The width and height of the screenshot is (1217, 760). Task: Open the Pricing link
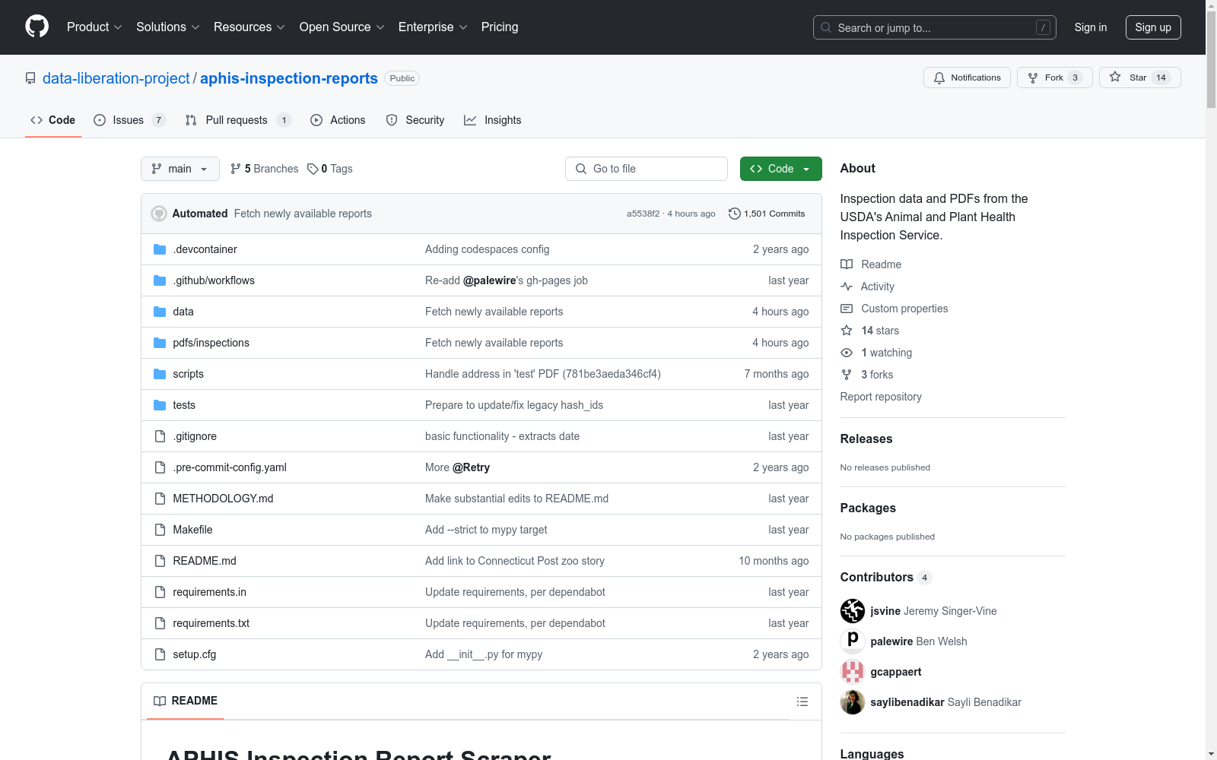[x=500, y=27]
